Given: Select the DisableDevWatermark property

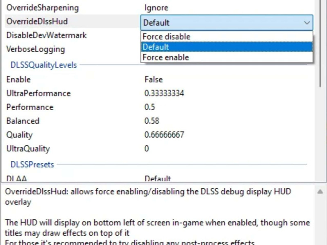Looking at the screenshot, I should [x=46, y=35].
